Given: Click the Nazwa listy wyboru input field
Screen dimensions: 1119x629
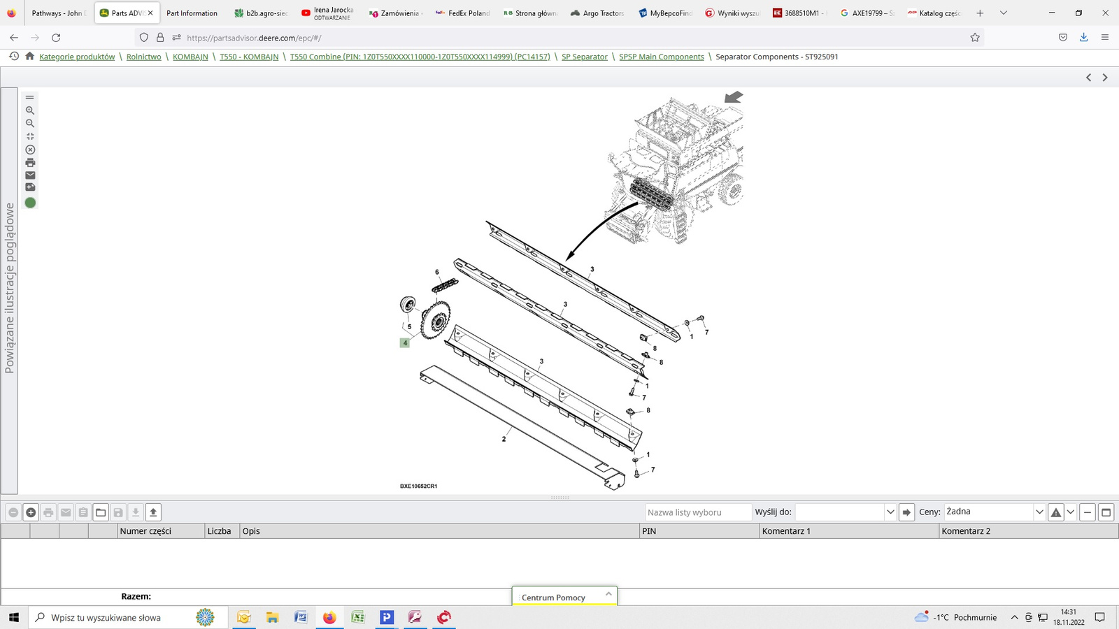Looking at the screenshot, I should [x=697, y=512].
